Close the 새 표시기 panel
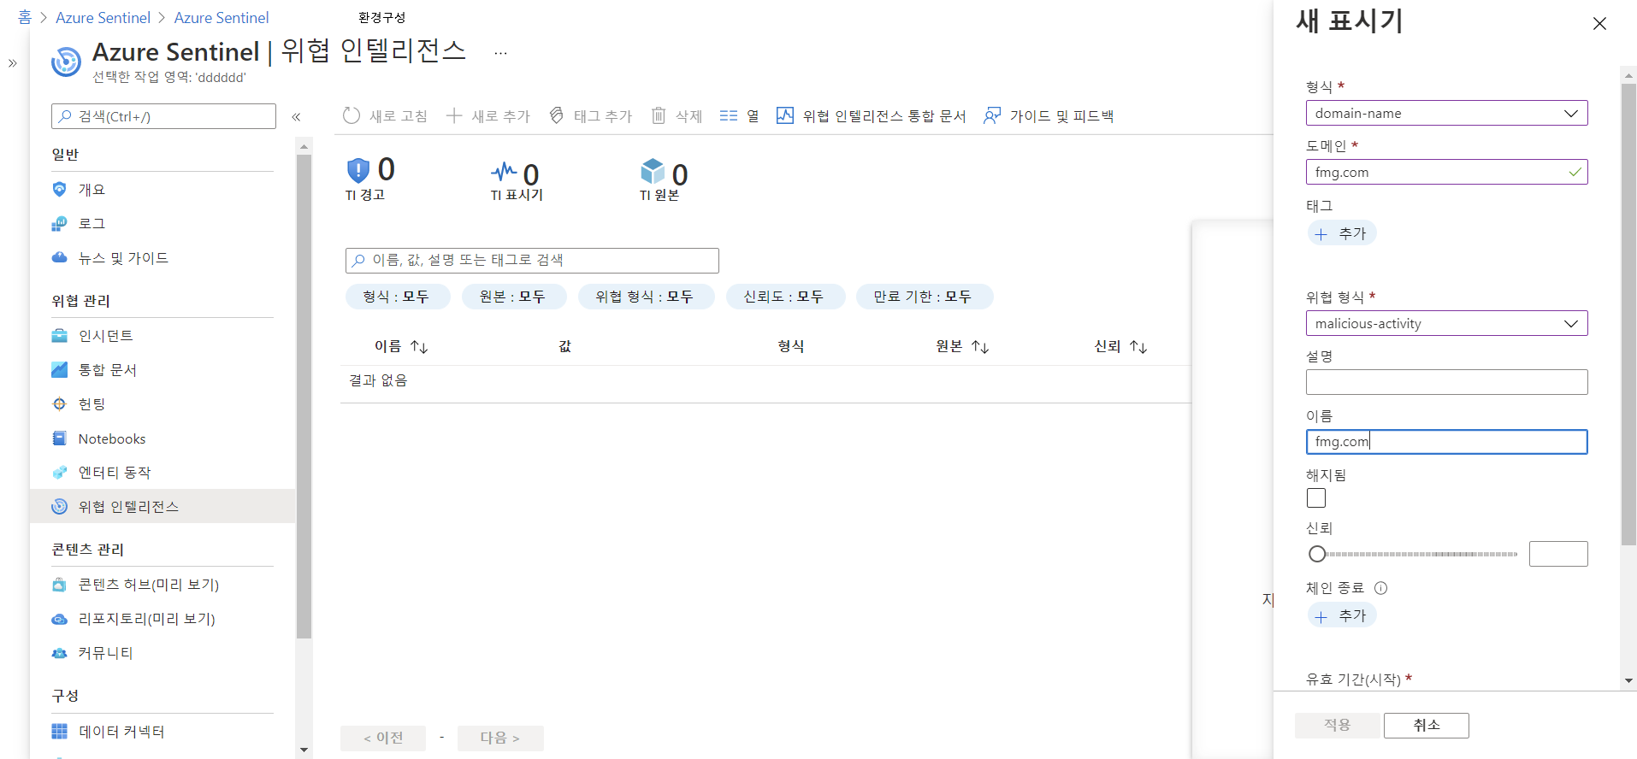Screen dimensions: 1637x759 click(1599, 24)
